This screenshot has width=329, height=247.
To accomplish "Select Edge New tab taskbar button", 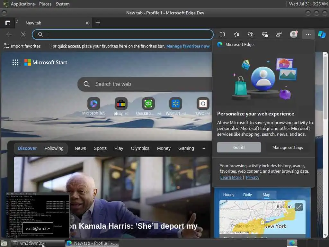I will [92, 243].
